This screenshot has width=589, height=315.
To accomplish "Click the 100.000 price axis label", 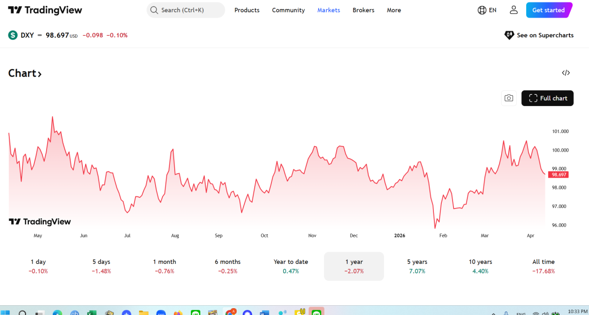I will tap(560, 150).
